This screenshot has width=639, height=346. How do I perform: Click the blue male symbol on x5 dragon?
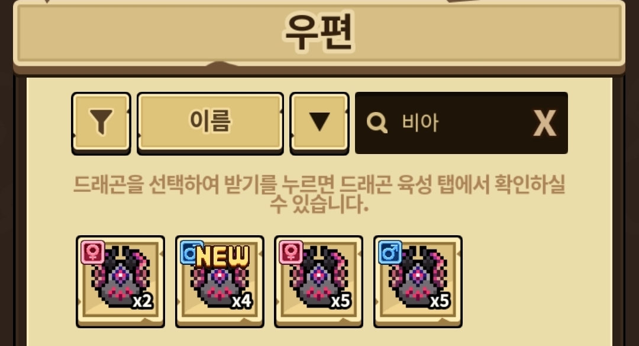pos(390,252)
